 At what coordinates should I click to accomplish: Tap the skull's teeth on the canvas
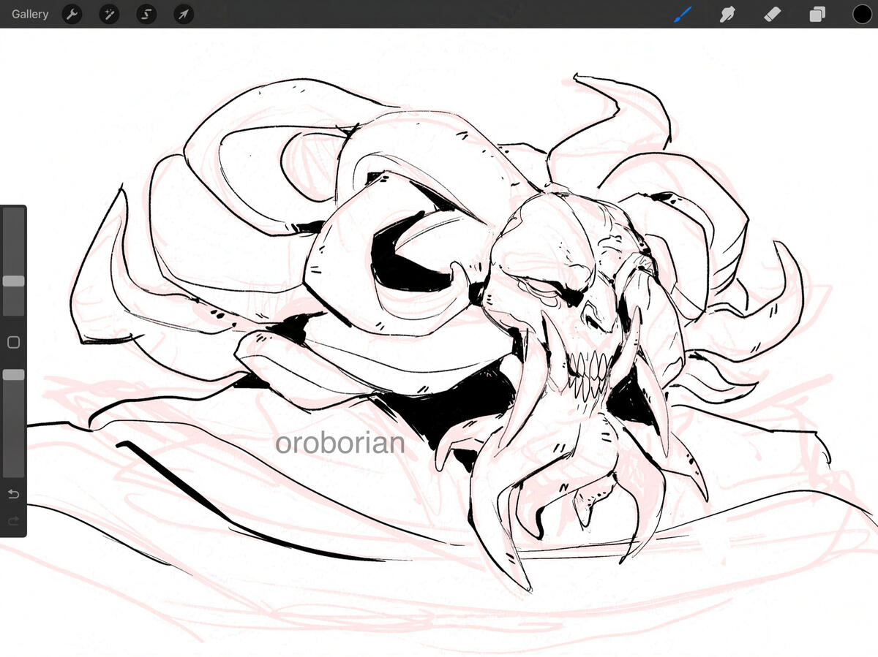pos(587,365)
